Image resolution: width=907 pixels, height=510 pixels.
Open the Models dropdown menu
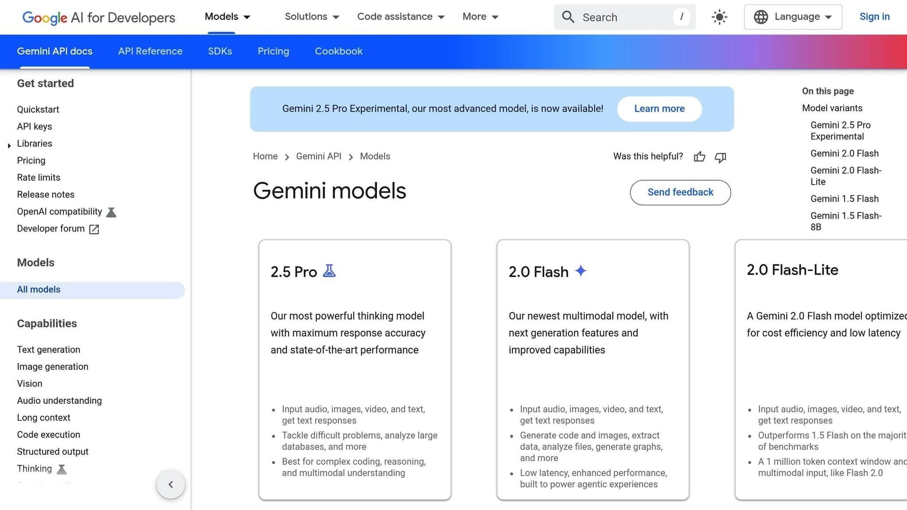[227, 17]
